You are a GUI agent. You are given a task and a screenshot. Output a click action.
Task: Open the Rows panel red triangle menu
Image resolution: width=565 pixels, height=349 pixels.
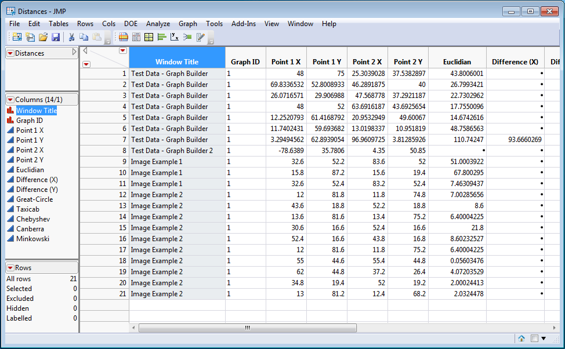(x=10, y=268)
